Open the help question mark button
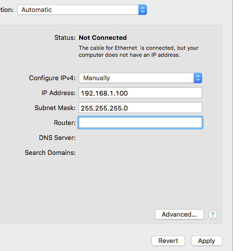The width and height of the screenshot is (233, 251). click(x=213, y=215)
